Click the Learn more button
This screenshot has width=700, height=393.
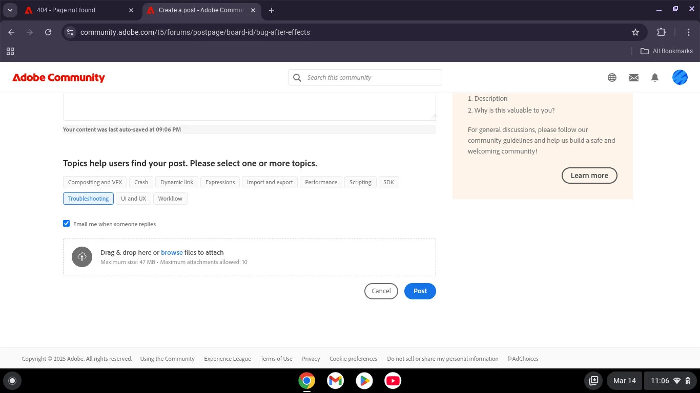[x=589, y=176]
